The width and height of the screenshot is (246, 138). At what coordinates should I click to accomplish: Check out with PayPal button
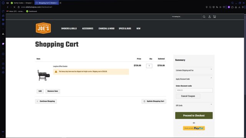coord(194,128)
